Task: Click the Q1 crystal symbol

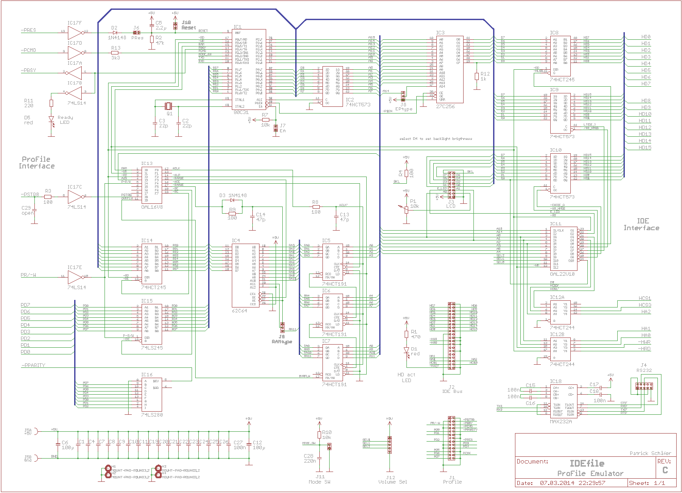Action: tap(168, 106)
